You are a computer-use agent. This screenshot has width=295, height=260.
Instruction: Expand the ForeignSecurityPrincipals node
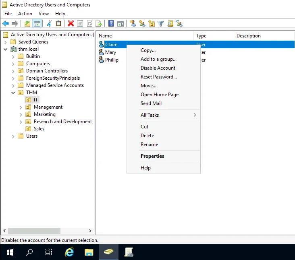[x=13, y=78]
